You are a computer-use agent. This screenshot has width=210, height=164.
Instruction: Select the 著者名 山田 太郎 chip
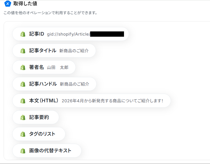[44, 68]
